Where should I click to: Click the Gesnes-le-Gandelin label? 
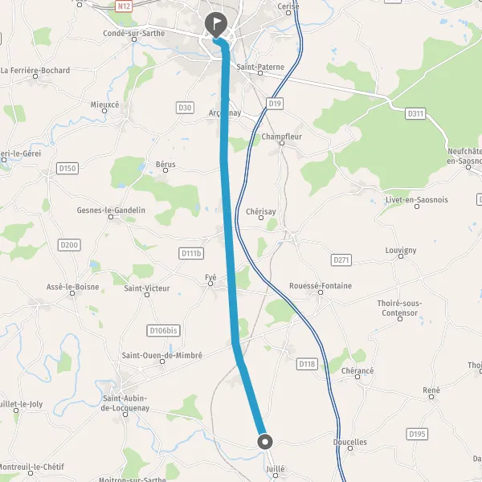111,210
